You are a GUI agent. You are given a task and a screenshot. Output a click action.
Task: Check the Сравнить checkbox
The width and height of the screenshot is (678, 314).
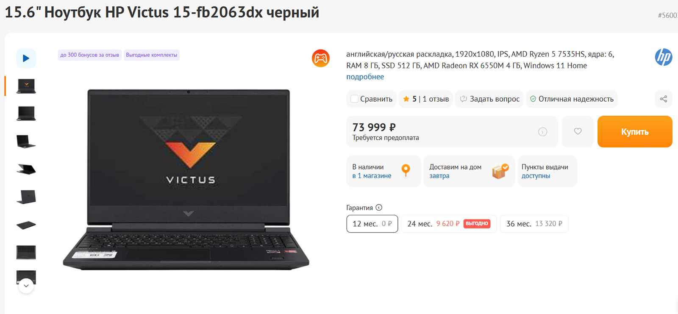point(354,99)
